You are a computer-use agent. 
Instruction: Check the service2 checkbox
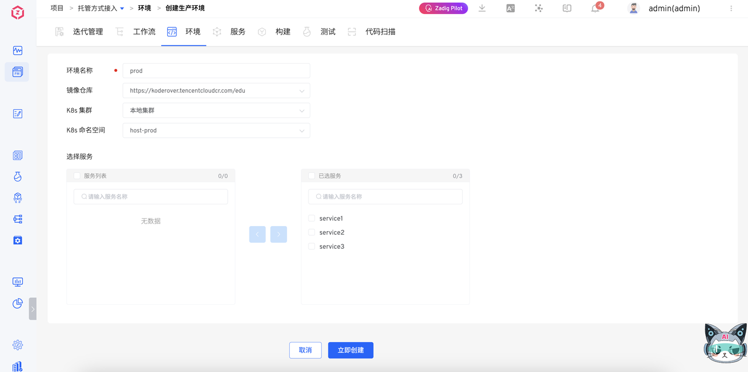pos(311,232)
